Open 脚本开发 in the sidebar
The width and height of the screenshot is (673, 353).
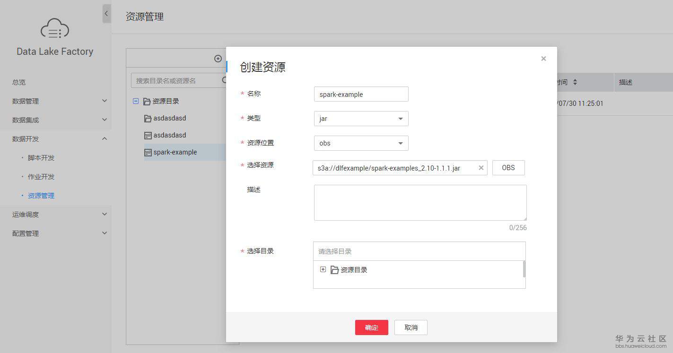click(41, 158)
